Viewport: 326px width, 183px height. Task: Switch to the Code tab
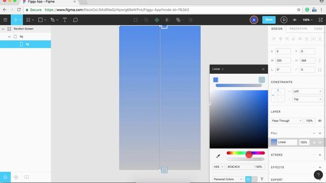click(318, 28)
